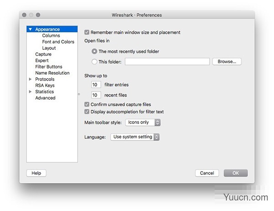This screenshot has height=211, width=274.
Task: Click the sidebar splitter handle
Action: pos(79,94)
